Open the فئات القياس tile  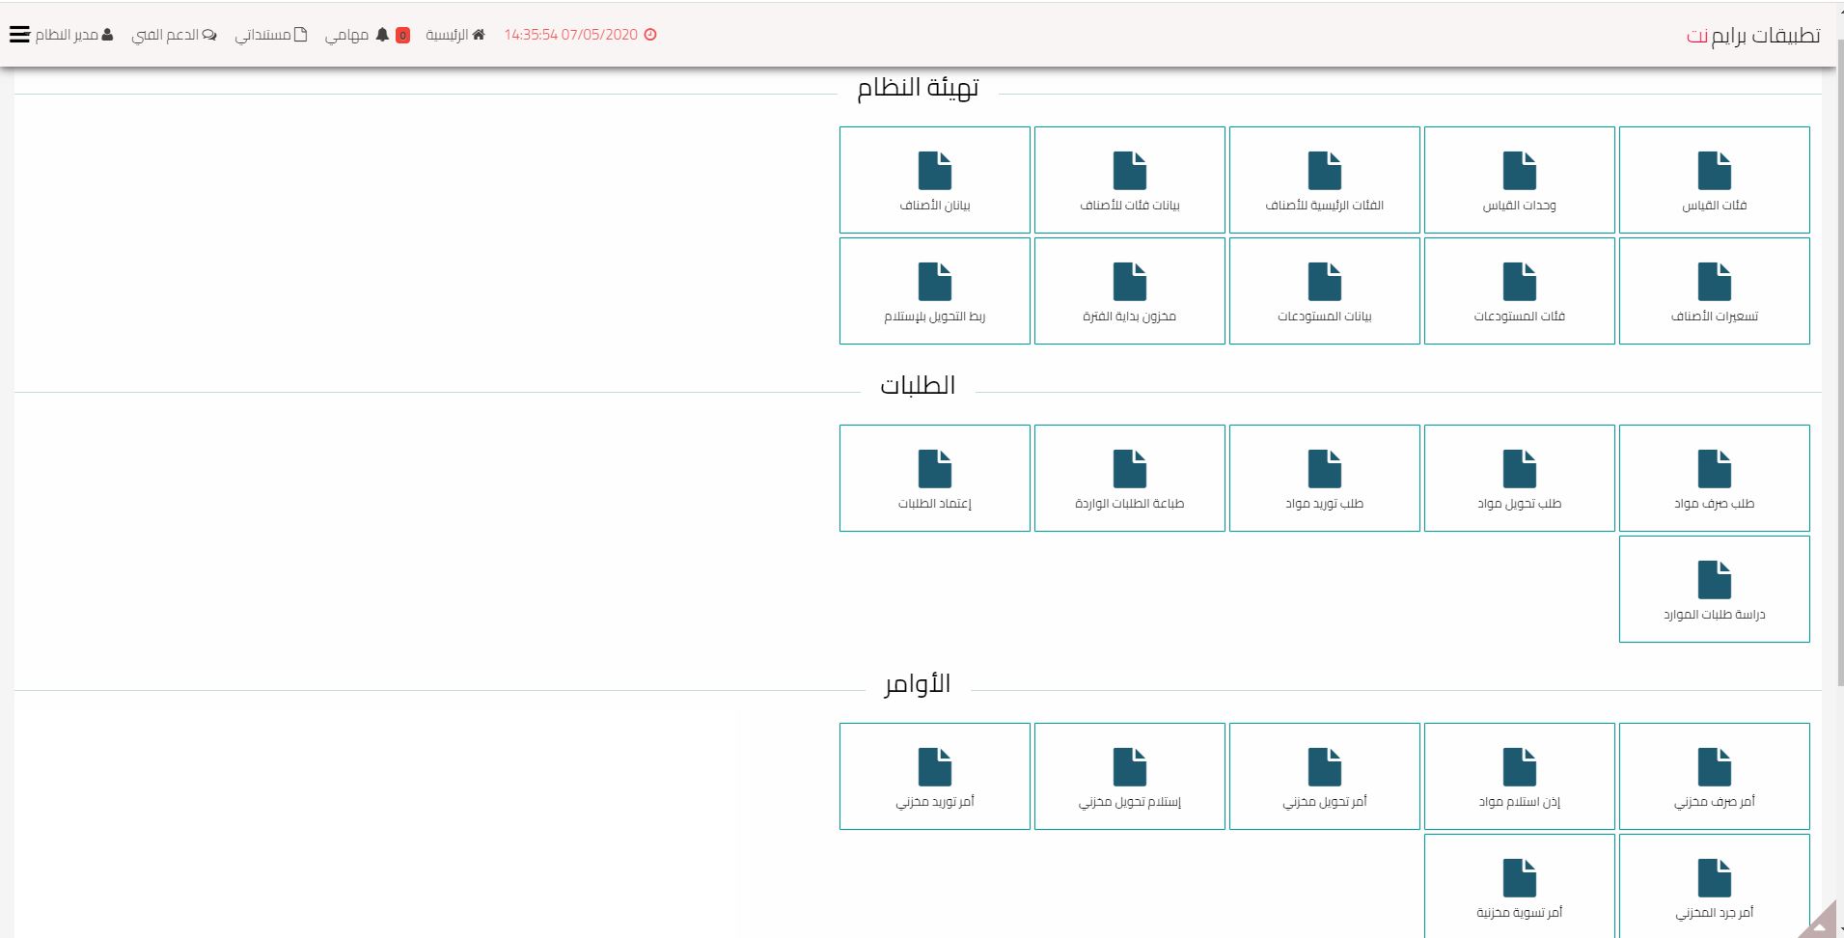coord(1714,179)
